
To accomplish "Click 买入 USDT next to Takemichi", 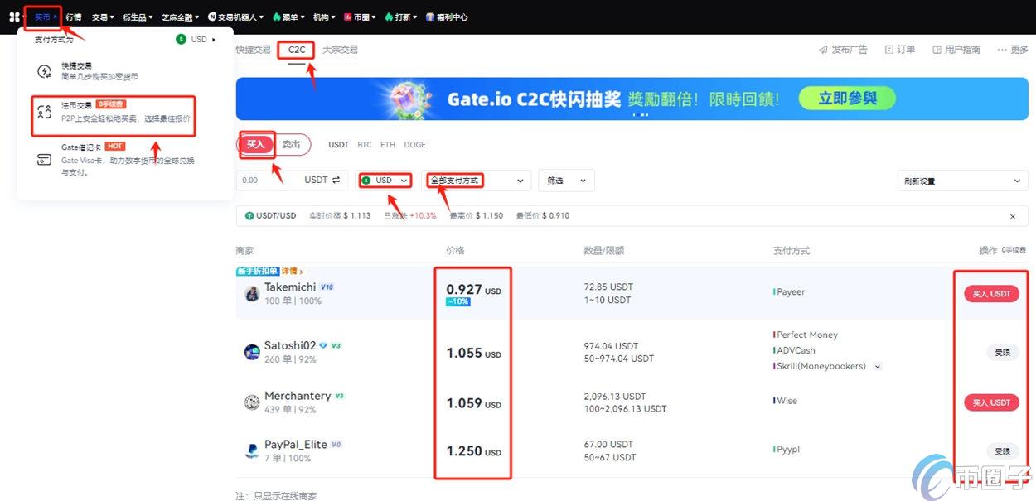I will tap(991, 293).
